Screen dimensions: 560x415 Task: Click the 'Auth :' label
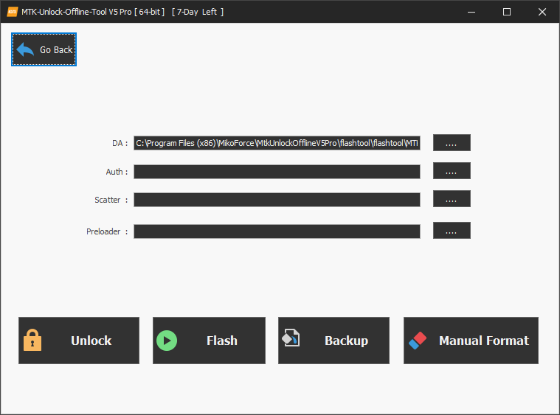point(117,172)
